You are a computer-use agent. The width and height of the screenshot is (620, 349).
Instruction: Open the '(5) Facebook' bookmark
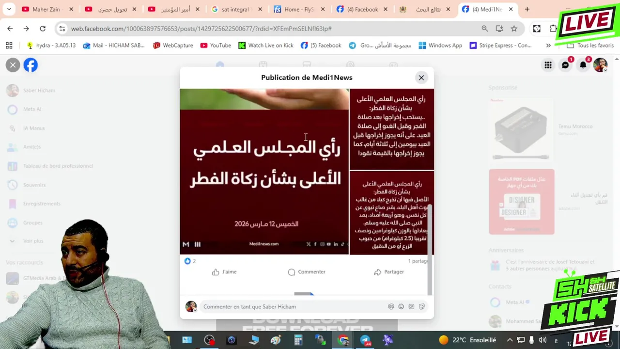[321, 46]
